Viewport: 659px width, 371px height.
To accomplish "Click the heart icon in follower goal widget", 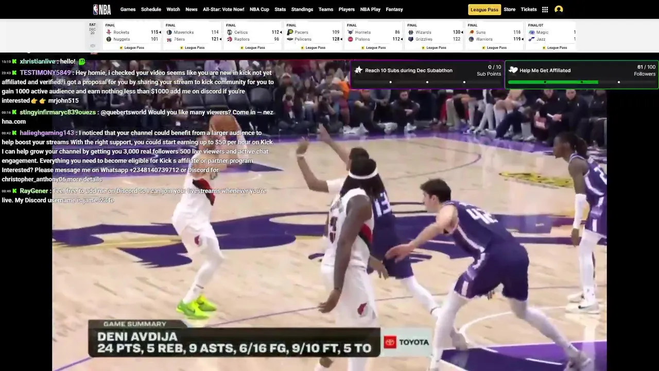I will coord(513,70).
